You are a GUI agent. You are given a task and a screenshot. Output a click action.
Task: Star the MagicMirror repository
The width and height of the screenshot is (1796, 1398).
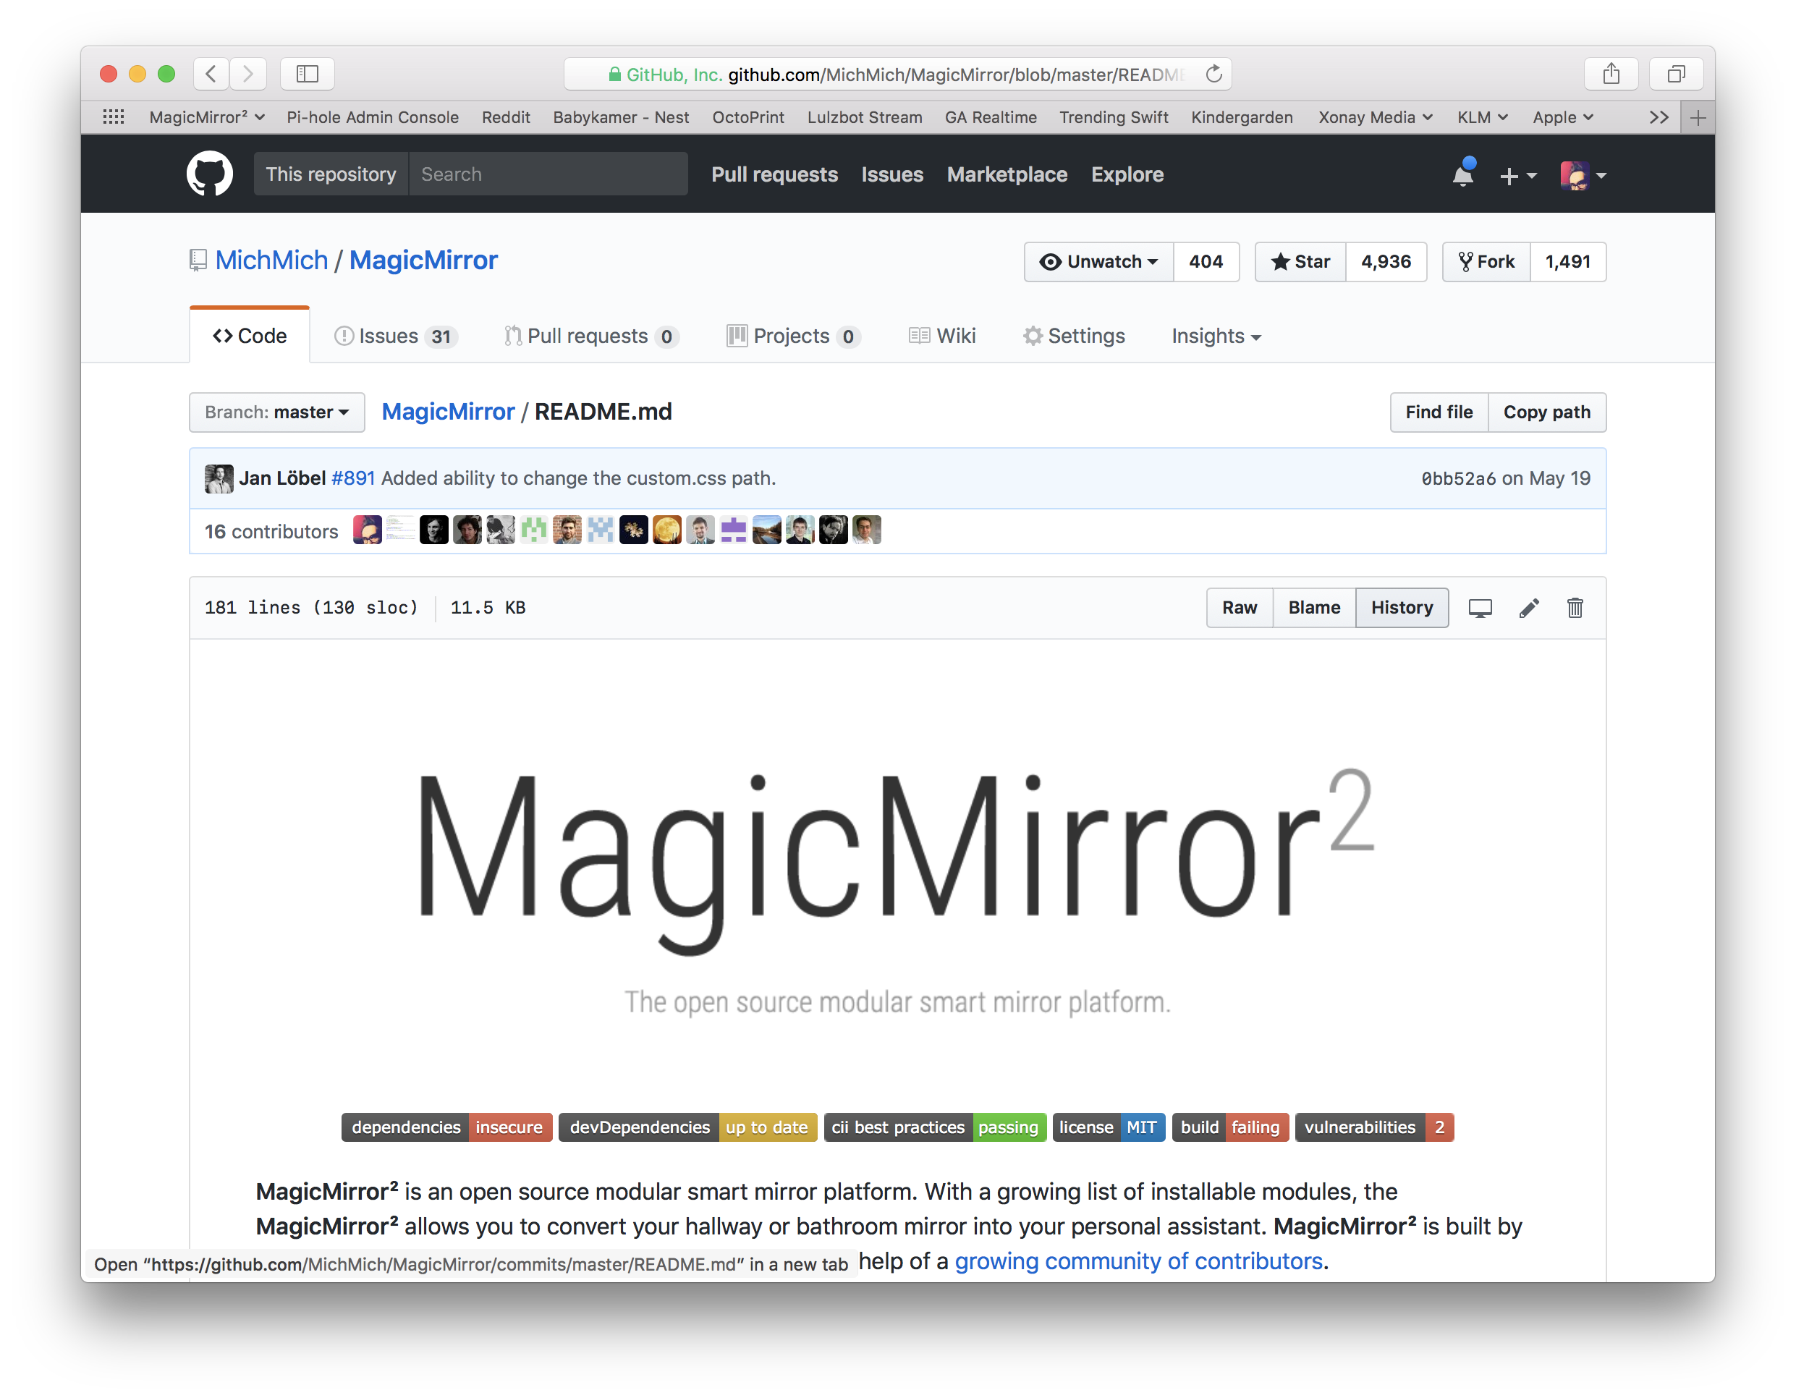tap(1300, 261)
